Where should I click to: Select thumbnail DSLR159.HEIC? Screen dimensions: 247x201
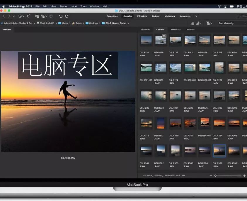(x=219, y=40)
